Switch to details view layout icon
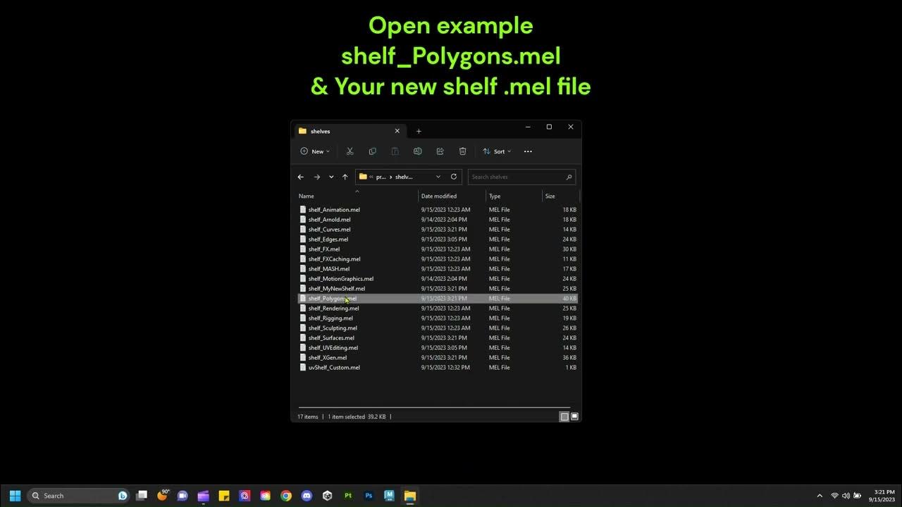The width and height of the screenshot is (902, 507). (564, 417)
